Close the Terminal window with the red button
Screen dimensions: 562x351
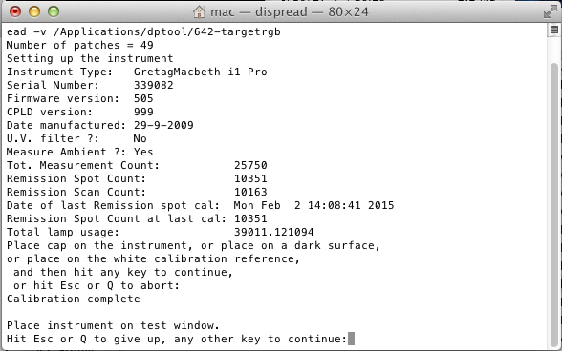coord(15,11)
